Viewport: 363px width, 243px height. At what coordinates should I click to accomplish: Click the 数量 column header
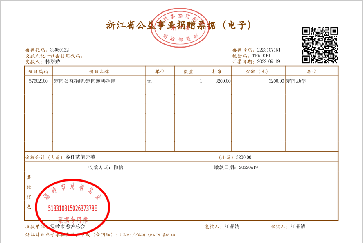pos(188,71)
